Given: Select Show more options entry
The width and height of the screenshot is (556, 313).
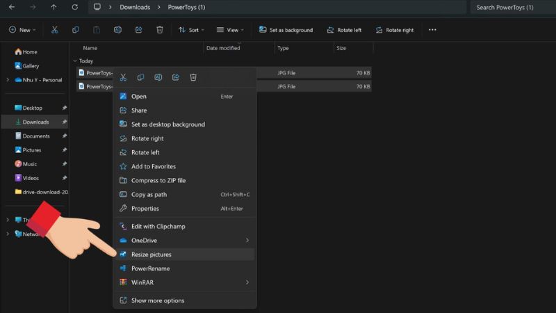Looking at the screenshot, I should 158,300.
